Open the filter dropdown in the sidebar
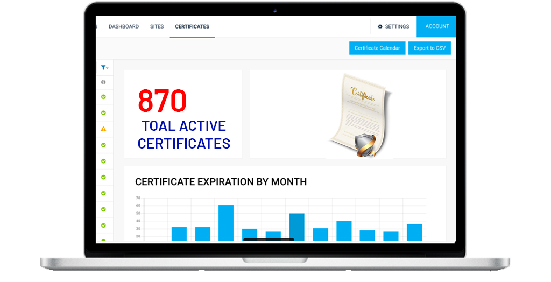The height and width of the screenshot is (282, 551). pos(104,68)
